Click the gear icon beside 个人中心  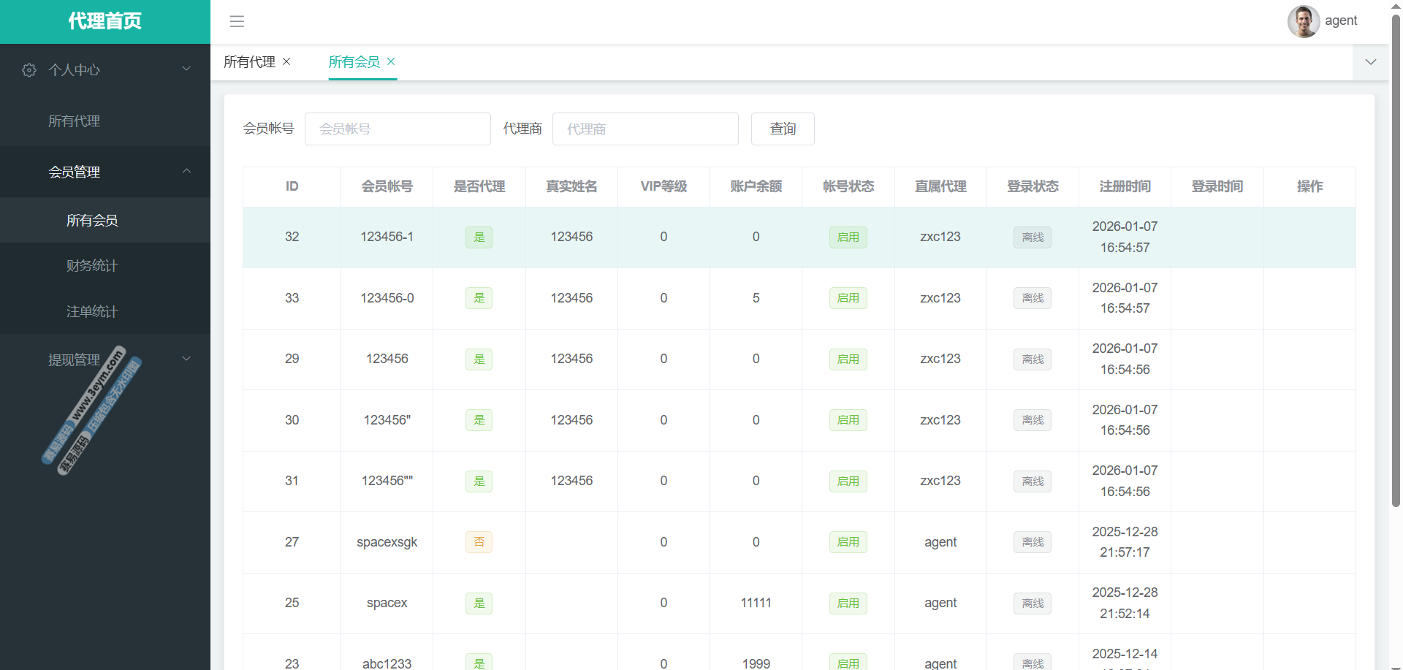pyautogui.click(x=29, y=70)
